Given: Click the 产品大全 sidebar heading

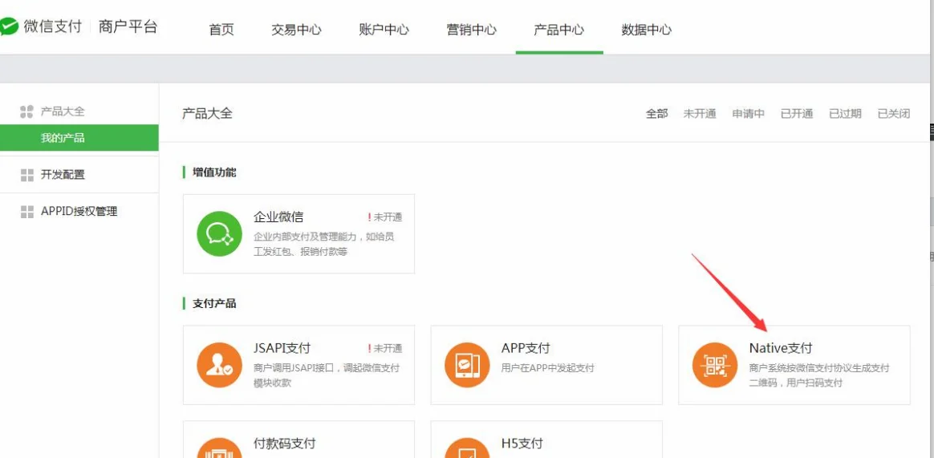Looking at the screenshot, I should click(63, 111).
